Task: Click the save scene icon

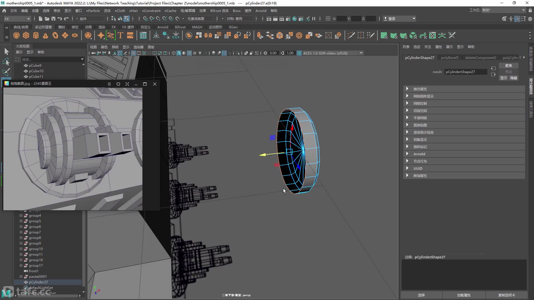Action: (53, 19)
